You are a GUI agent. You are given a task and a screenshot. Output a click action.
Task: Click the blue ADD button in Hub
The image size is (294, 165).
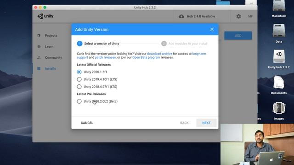[x=238, y=36]
